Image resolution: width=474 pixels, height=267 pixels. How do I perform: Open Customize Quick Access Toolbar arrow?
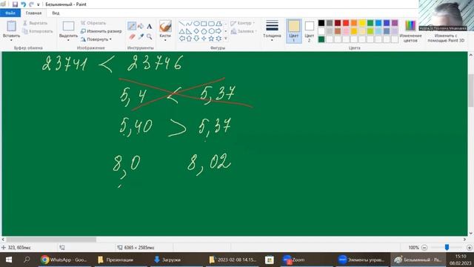click(x=38, y=4)
